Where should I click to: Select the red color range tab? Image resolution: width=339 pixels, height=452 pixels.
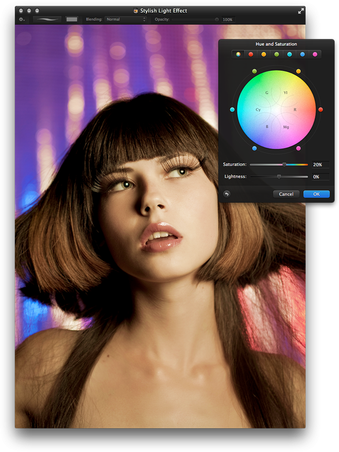pos(251,54)
